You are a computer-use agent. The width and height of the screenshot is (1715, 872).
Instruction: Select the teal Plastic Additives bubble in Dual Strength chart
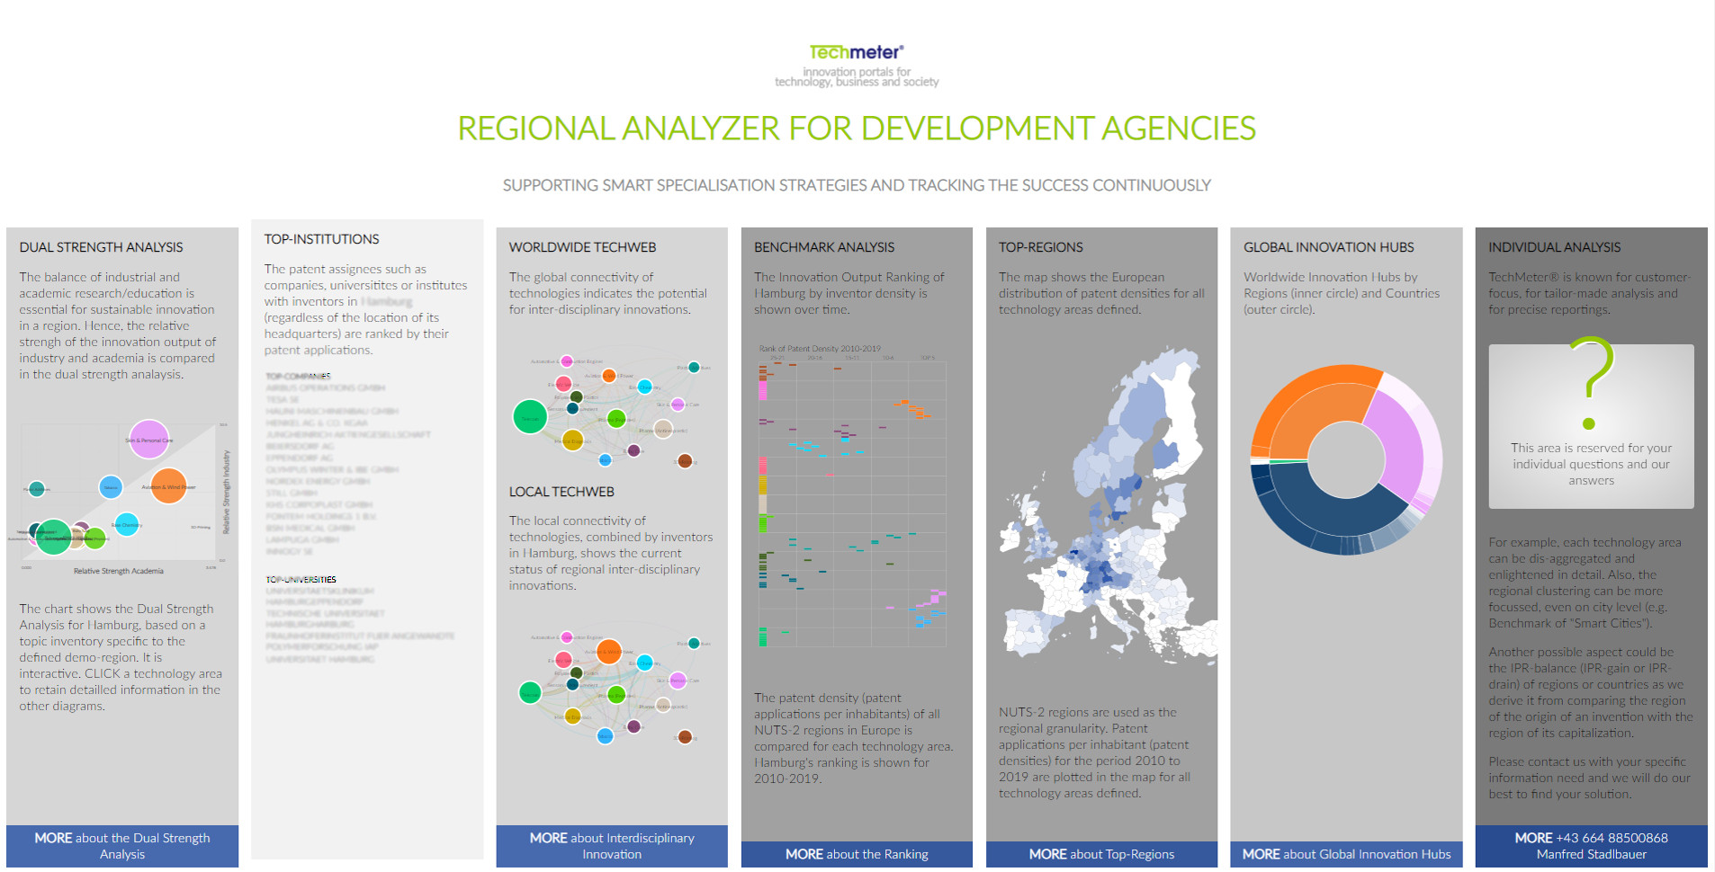[x=36, y=489]
